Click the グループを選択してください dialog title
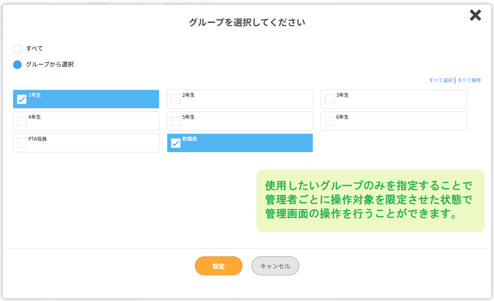 click(247, 23)
